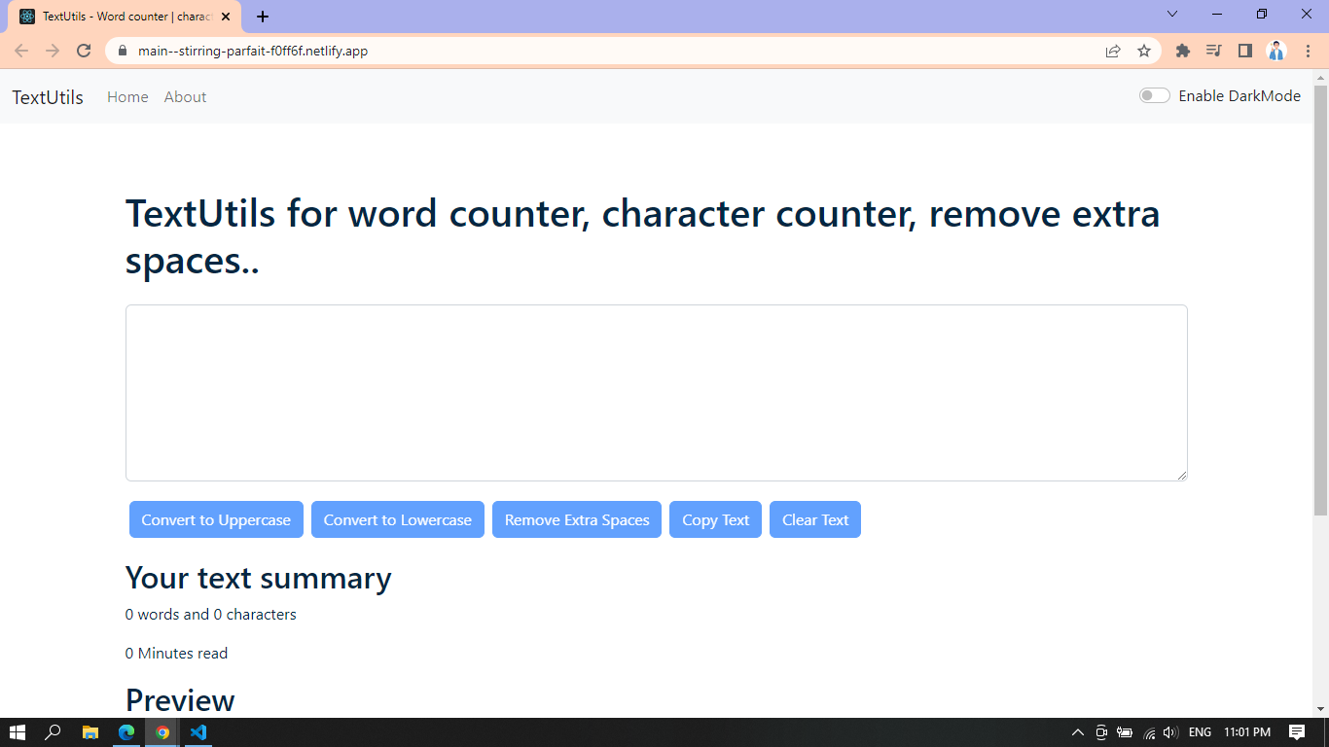Open File Explorer from the taskbar
This screenshot has width=1329, height=747.
(x=90, y=730)
